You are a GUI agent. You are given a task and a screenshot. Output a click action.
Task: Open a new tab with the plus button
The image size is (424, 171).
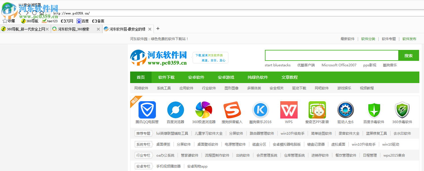click(x=158, y=29)
